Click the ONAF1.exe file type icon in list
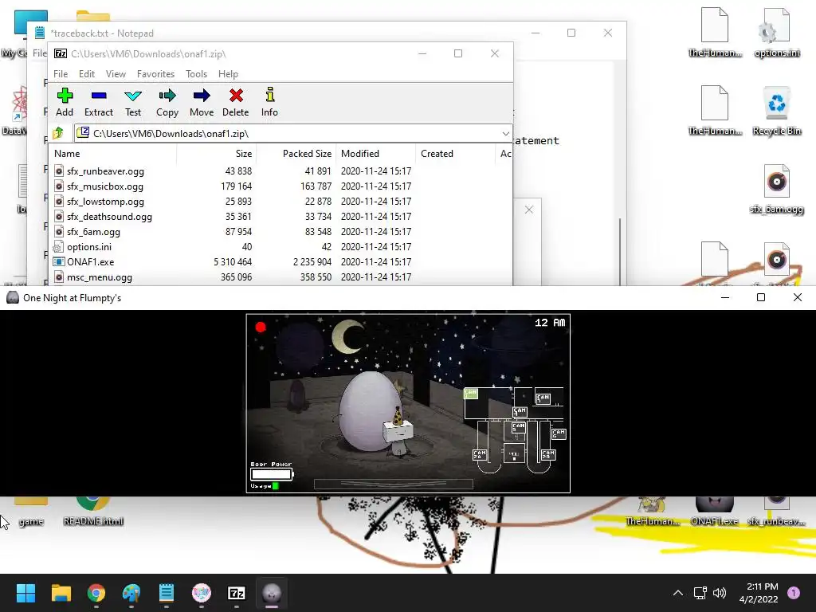This screenshot has width=816, height=612. tap(59, 261)
